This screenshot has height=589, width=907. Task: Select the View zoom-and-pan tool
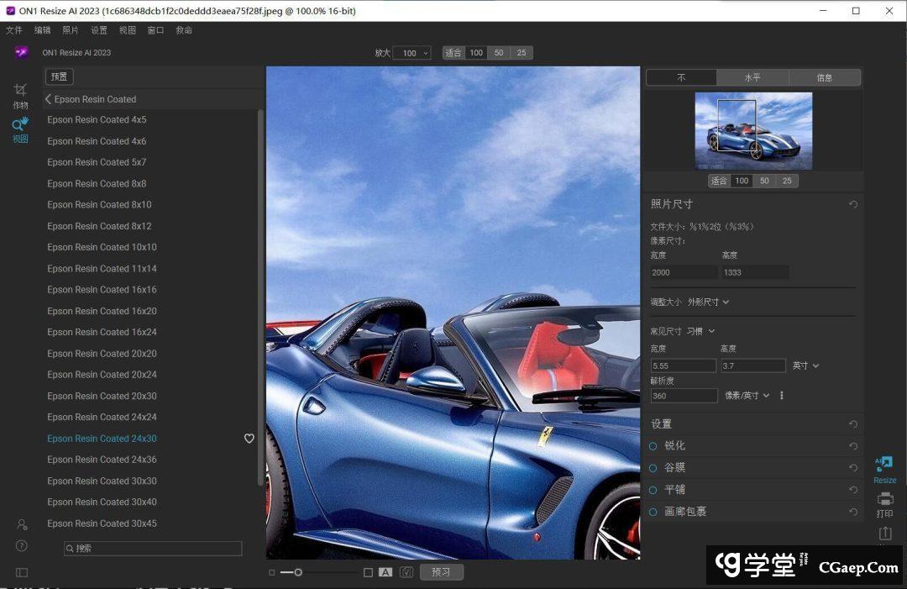pyautogui.click(x=20, y=126)
